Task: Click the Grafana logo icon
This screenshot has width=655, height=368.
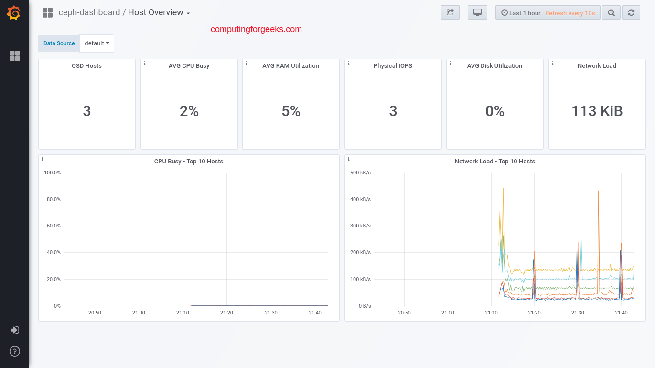Action: (14, 13)
